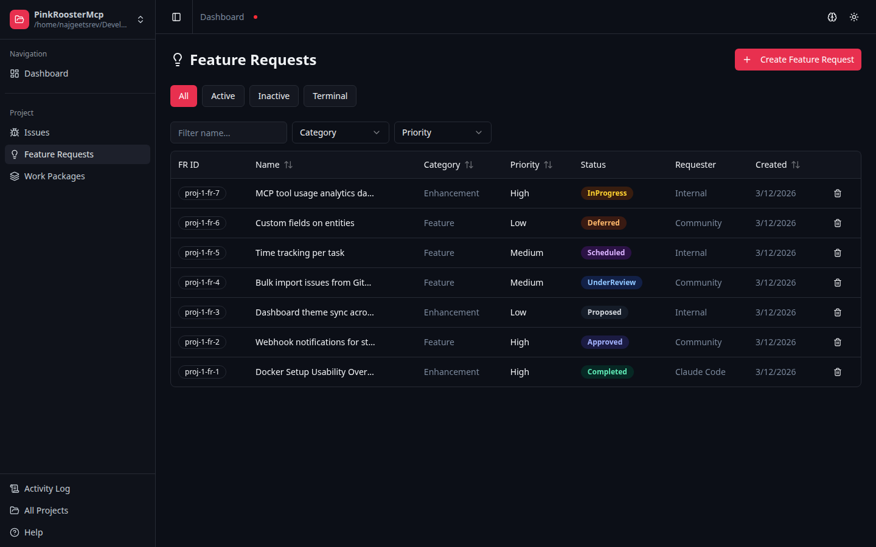Select the Inactive filter tab
Viewport: 876px width, 547px height.
tap(274, 96)
